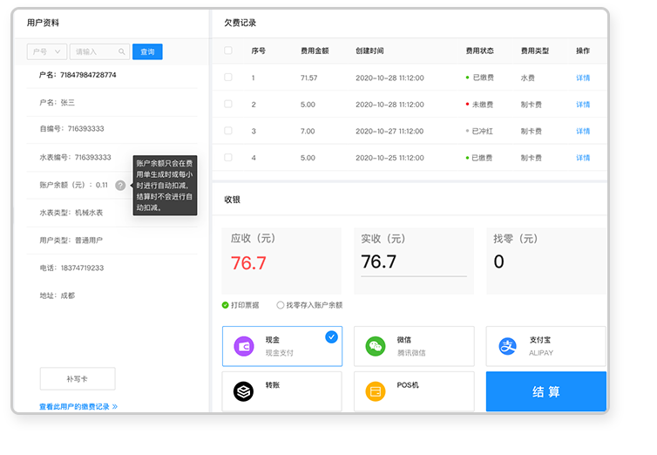Viewport: 657px width, 455px height.
Task: Click the black layered 转账 icon
Action: coord(243,391)
